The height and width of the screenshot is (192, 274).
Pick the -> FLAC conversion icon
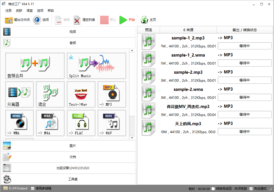(81, 123)
